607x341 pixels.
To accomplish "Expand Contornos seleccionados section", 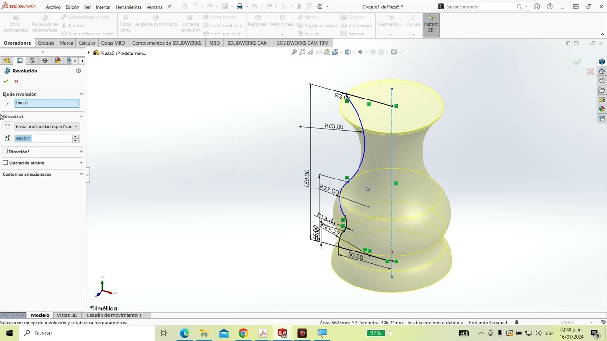I will point(81,174).
